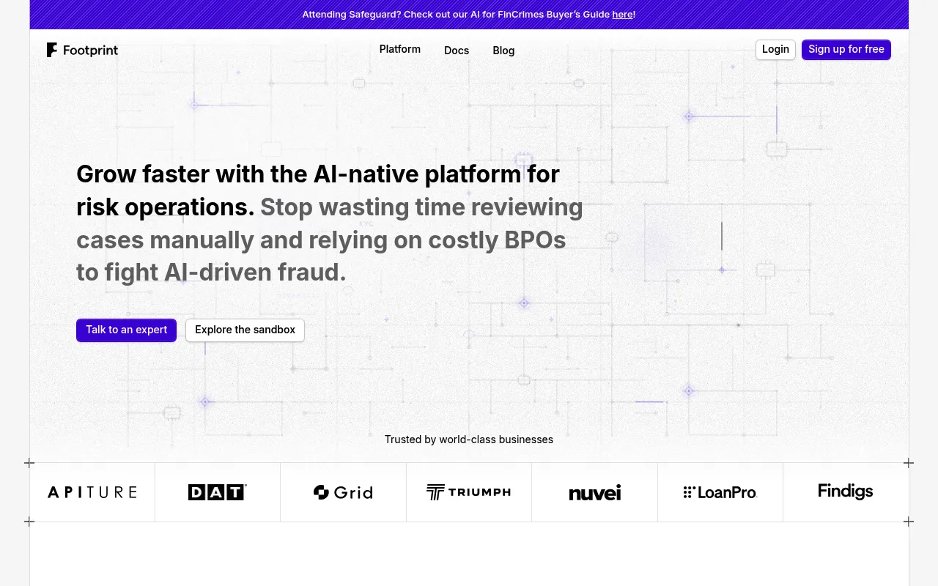Click the Grid logo
This screenshot has width=938, height=586.
click(343, 492)
